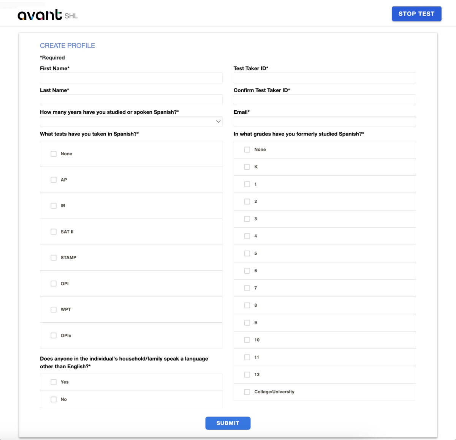Open the years studied Spanish dropdown
The height and width of the screenshot is (440, 456).
(x=131, y=121)
